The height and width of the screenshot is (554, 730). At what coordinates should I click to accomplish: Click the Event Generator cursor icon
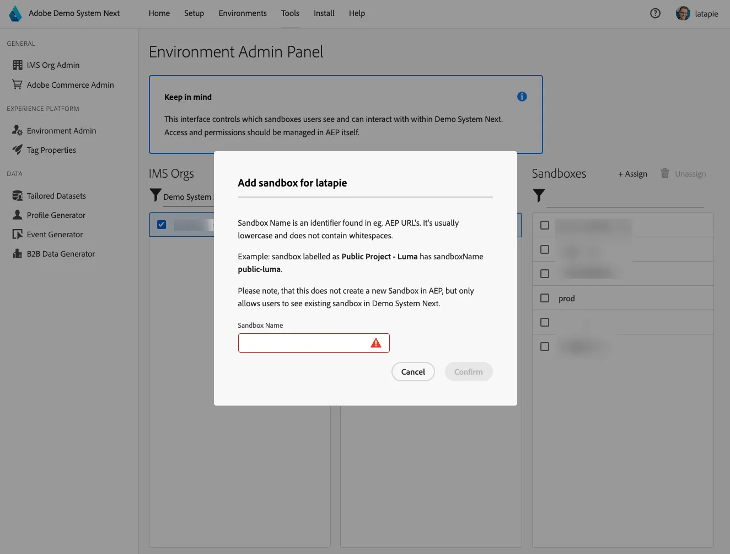coord(18,234)
